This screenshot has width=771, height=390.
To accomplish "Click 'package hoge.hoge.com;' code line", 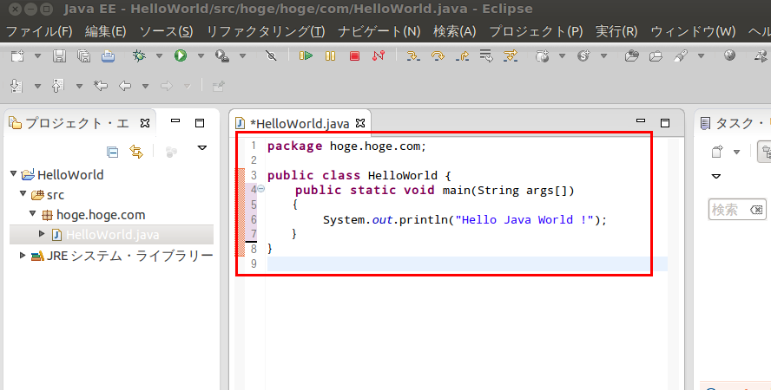I will coord(346,146).
